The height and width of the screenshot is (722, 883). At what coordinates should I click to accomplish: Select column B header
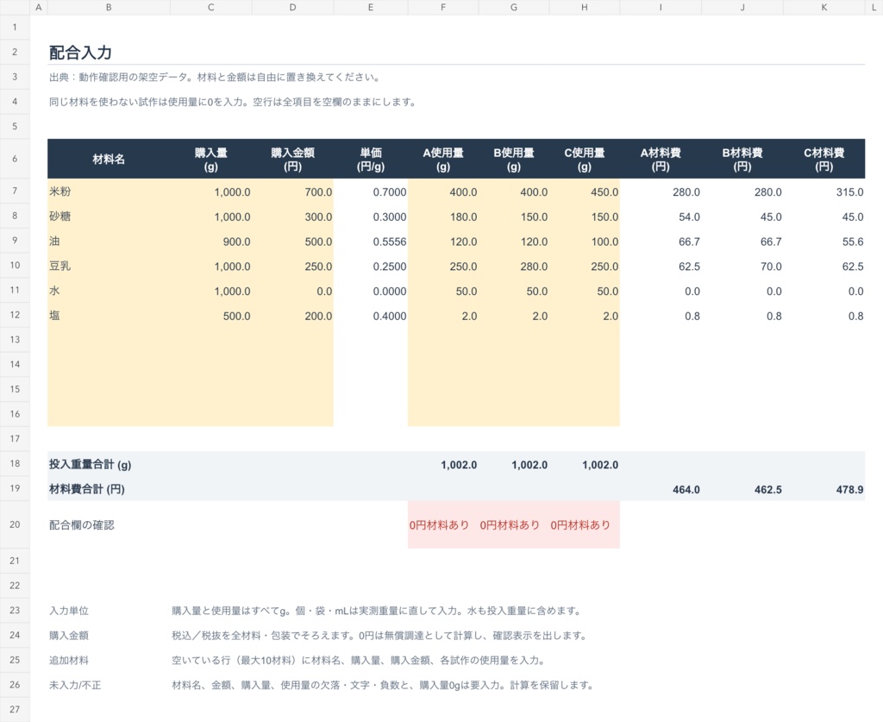(x=109, y=7)
